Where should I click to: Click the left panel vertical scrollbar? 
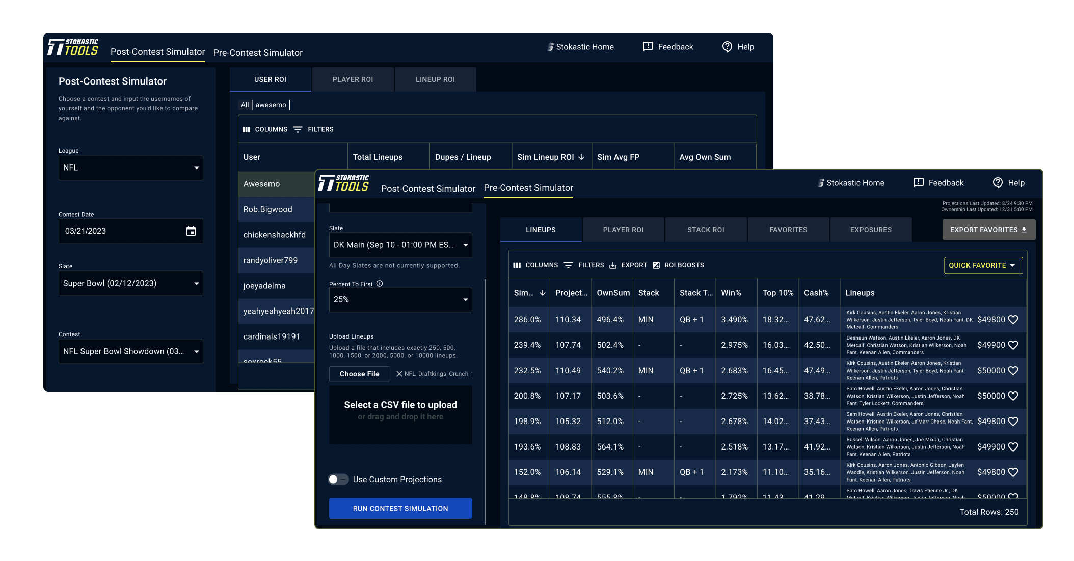tap(485, 402)
